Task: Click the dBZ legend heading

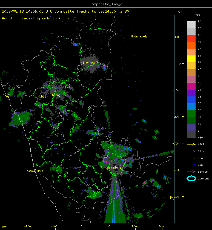Action: pyautogui.click(x=198, y=15)
